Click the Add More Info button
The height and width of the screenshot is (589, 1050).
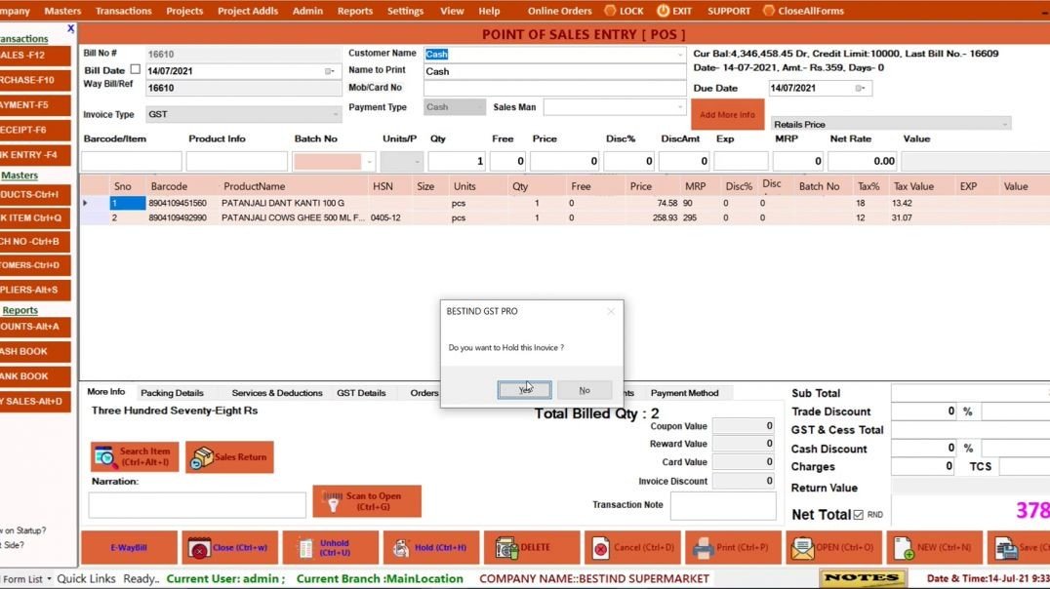(727, 113)
